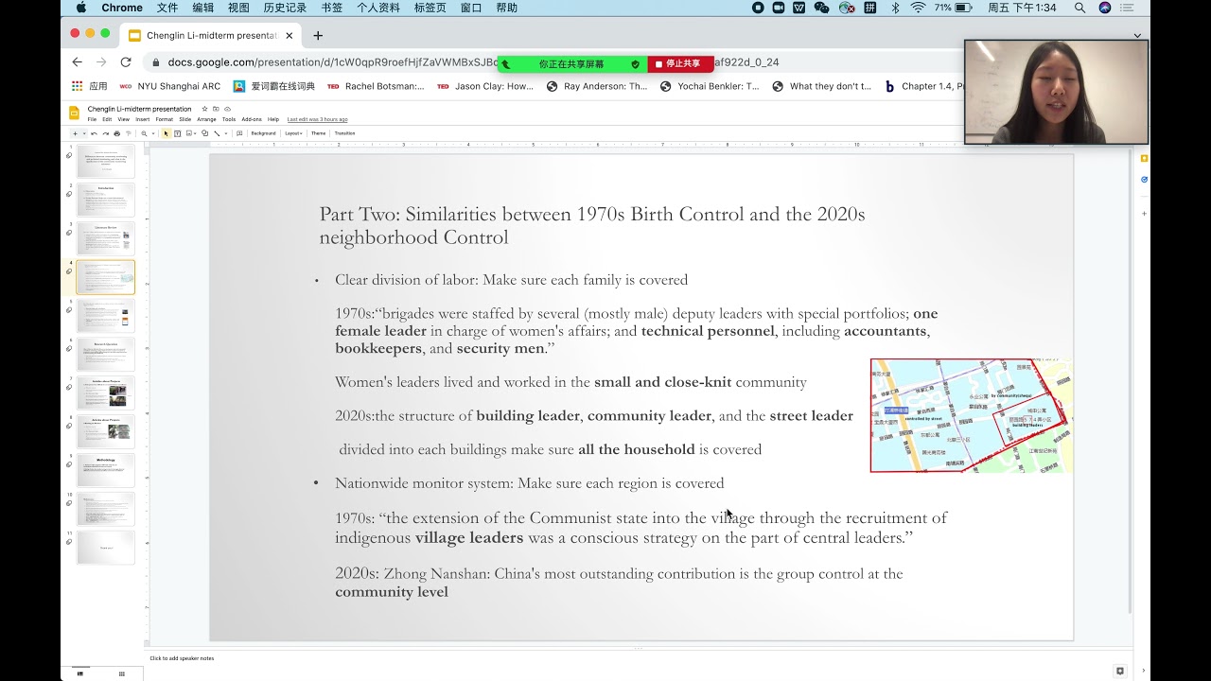Open the Insert menu in Slides
This screenshot has height=681, width=1211.
click(143, 119)
